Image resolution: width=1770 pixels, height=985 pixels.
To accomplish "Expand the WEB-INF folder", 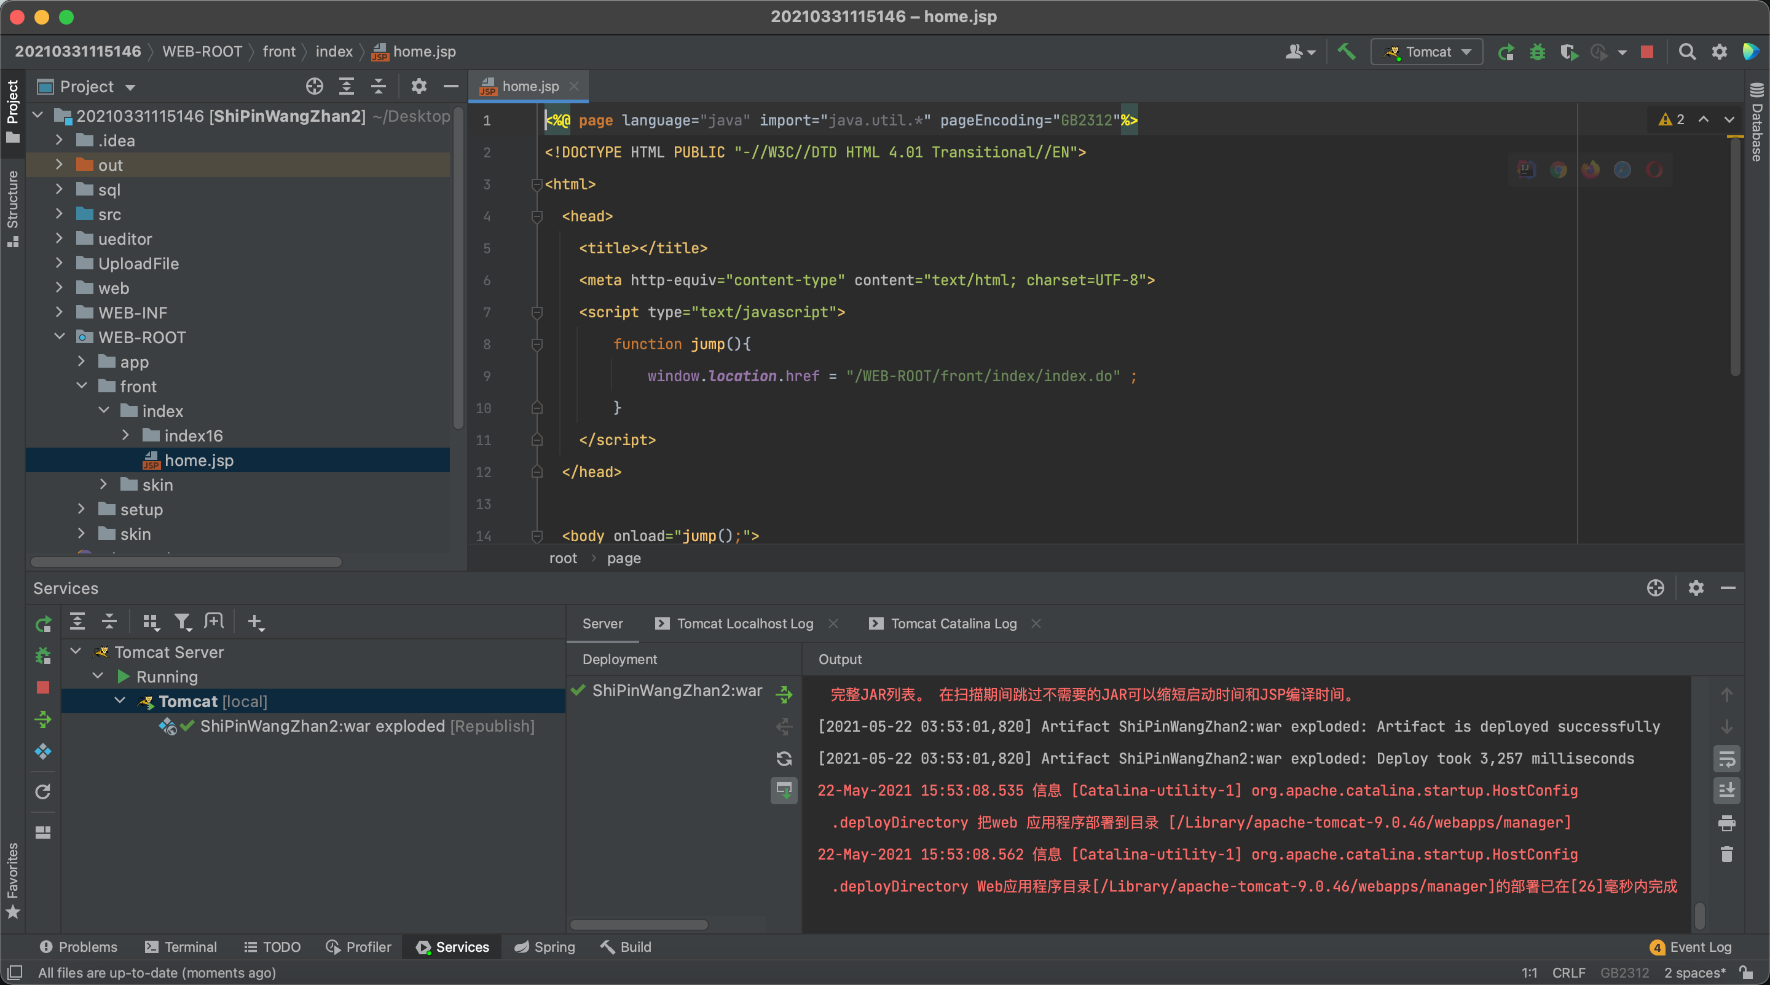I will pos(59,313).
